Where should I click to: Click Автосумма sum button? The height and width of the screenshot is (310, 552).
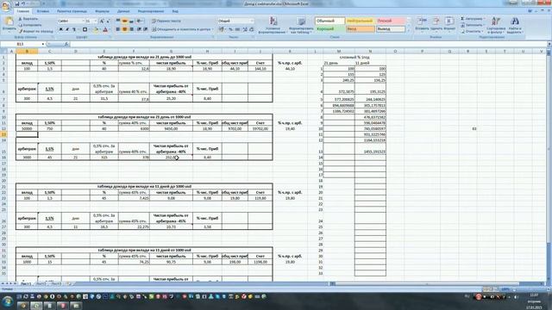click(473, 19)
